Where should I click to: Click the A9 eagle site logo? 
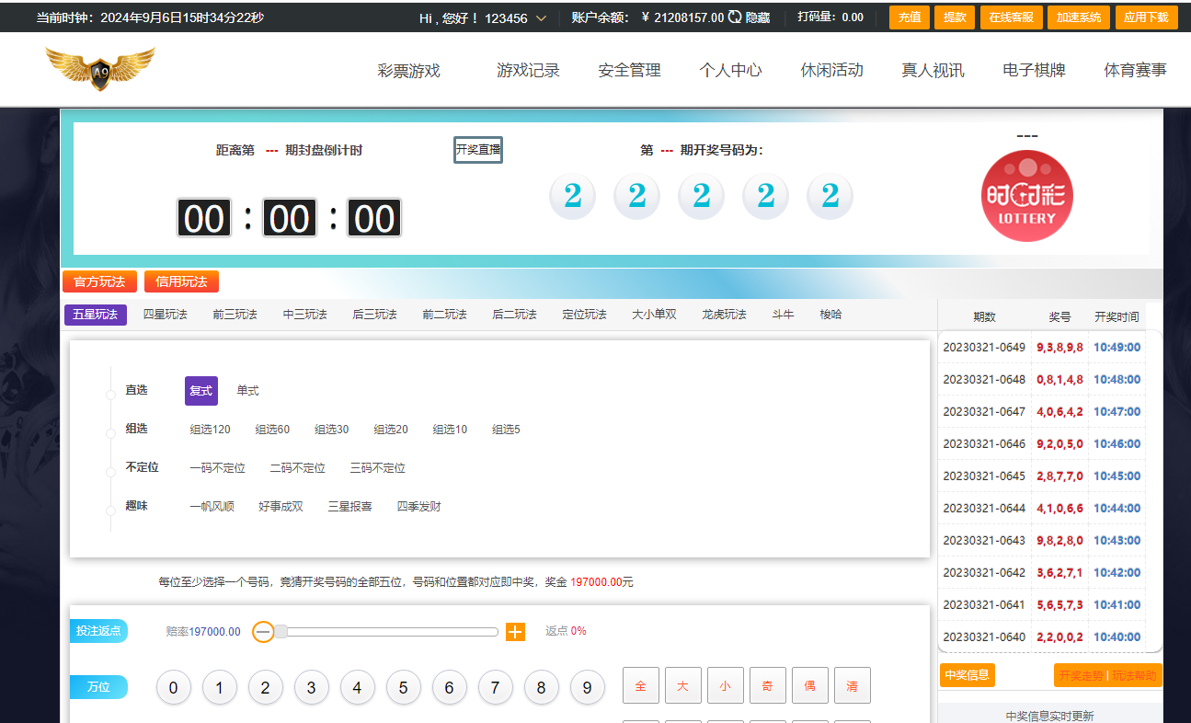99,68
